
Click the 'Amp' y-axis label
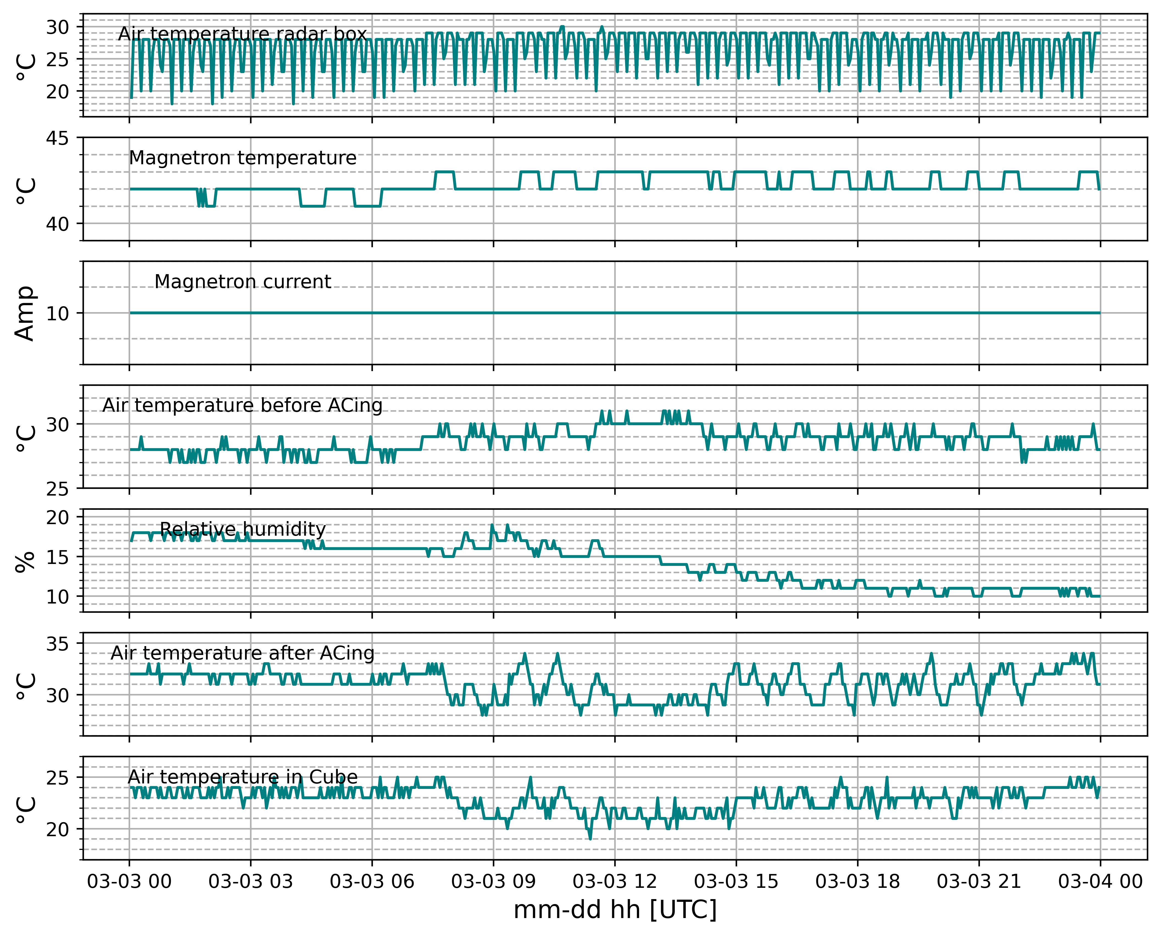pyautogui.click(x=25, y=313)
